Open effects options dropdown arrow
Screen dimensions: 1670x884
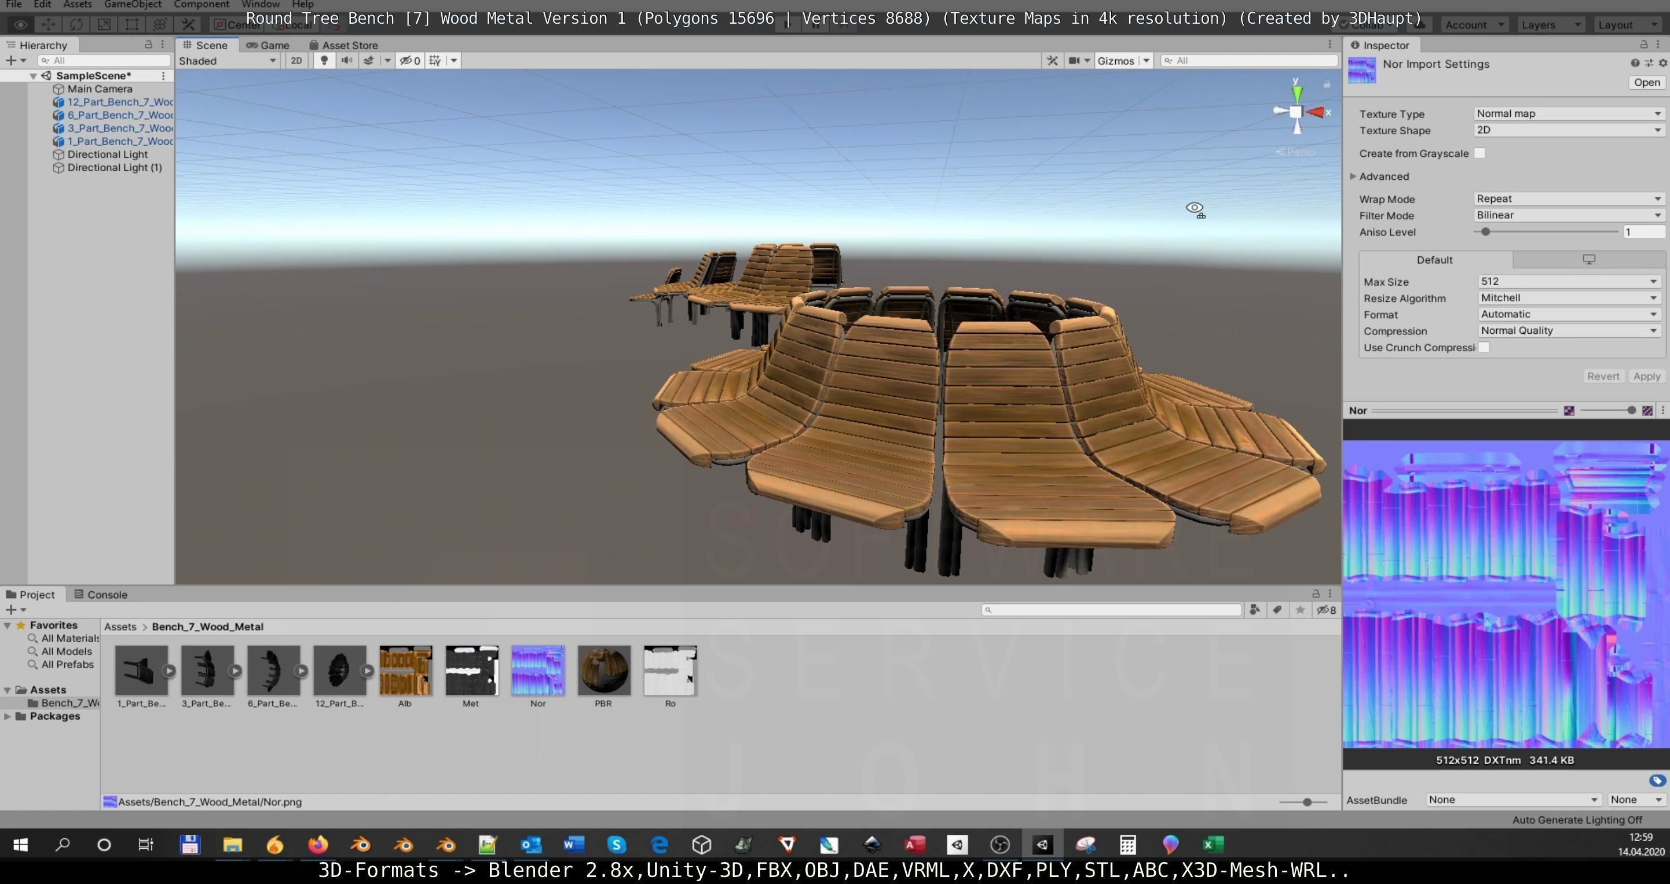click(x=388, y=60)
